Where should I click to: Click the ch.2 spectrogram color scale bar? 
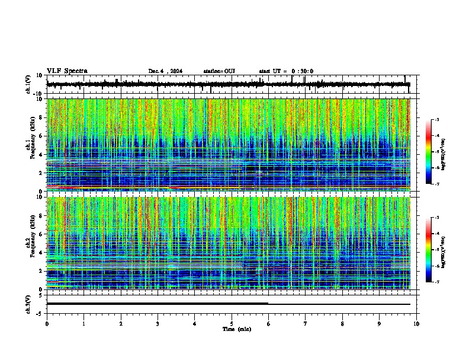pyautogui.click(x=429, y=250)
